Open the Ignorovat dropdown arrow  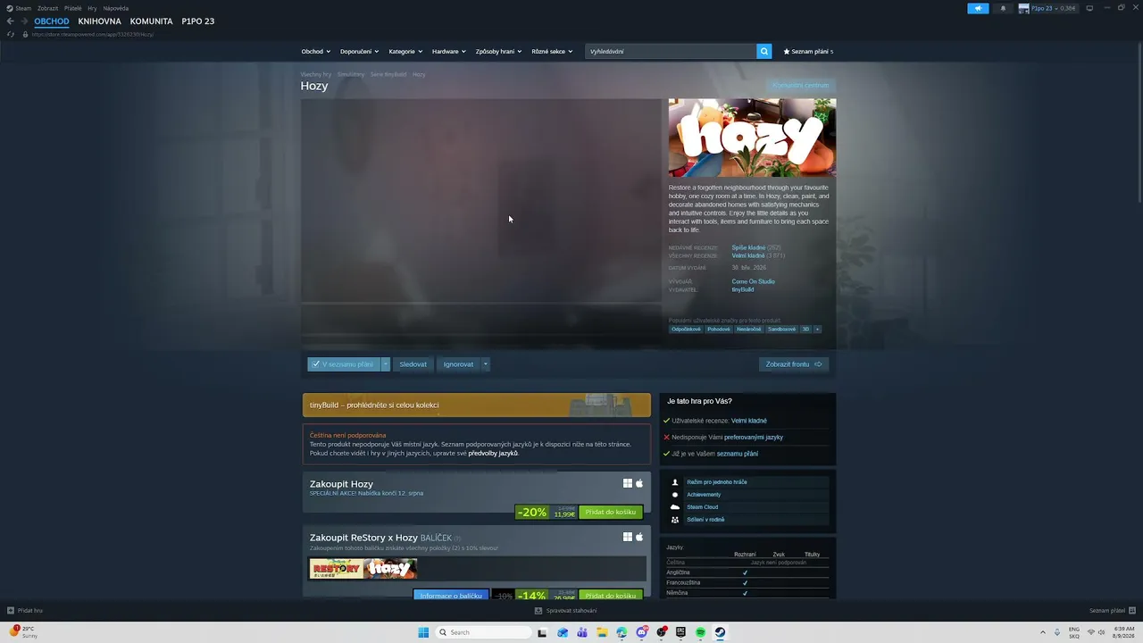(x=486, y=364)
